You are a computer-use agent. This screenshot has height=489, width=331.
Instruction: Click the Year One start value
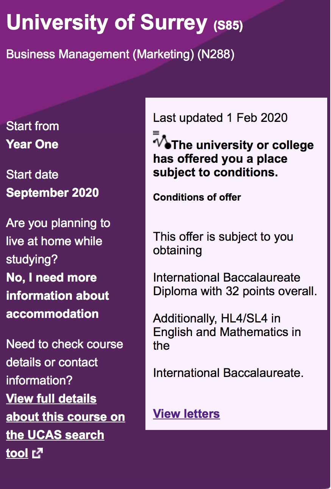[x=32, y=144]
